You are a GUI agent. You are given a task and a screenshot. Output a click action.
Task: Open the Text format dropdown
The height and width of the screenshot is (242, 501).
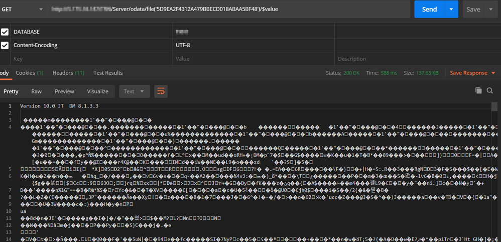(134, 91)
